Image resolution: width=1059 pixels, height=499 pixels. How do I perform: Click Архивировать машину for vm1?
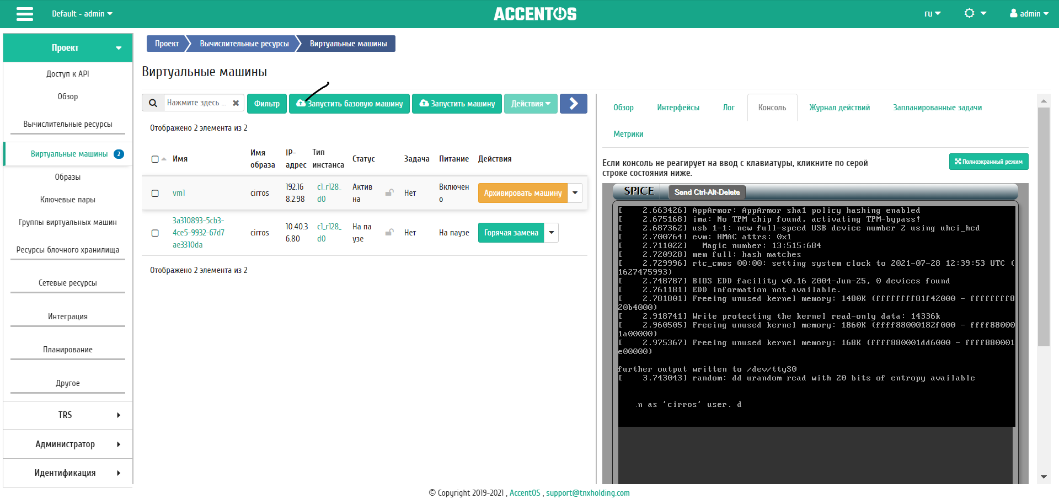(523, 193)
